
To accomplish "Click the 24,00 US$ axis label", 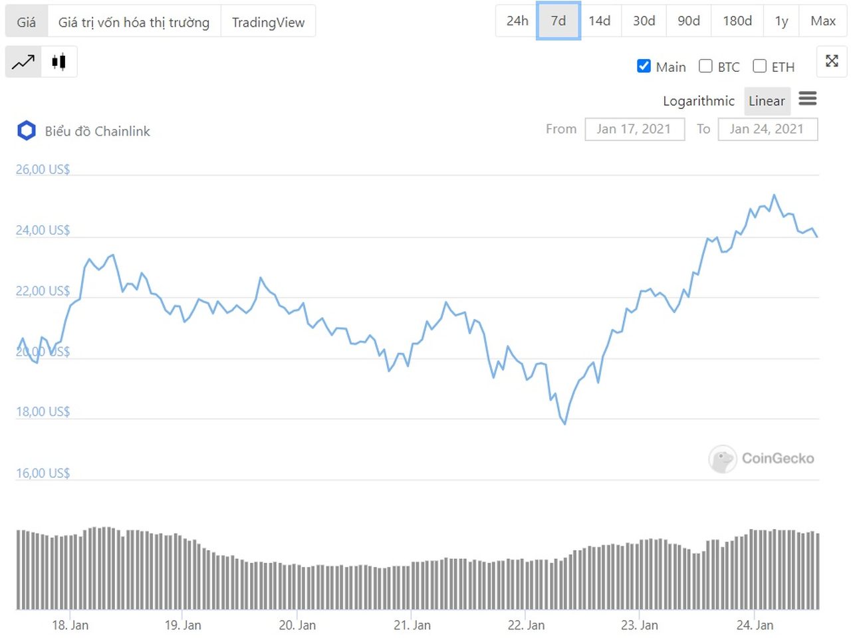I will (x=43, y=230).
